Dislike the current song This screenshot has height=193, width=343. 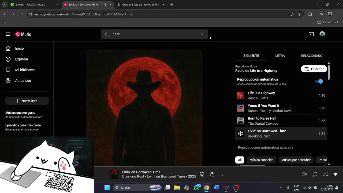point(202,174)
